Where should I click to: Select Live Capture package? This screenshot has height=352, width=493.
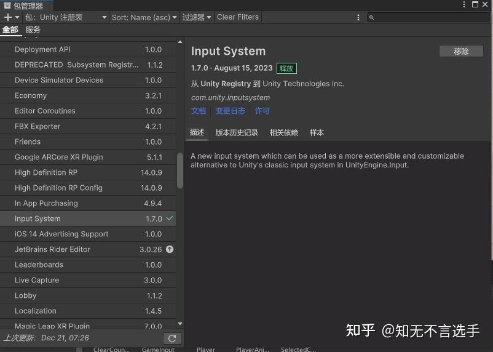(88, 280)
